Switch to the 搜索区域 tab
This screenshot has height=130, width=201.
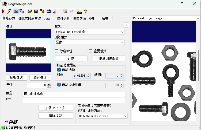(79, 19)
